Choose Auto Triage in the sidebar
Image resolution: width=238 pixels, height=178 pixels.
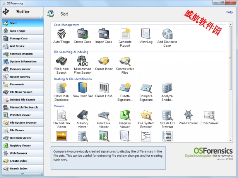point(23,31)
